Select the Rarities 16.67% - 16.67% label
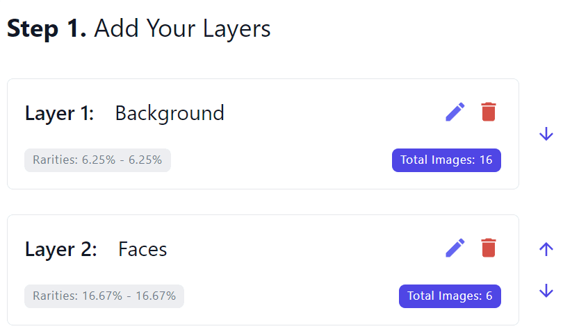 (104, 296)
